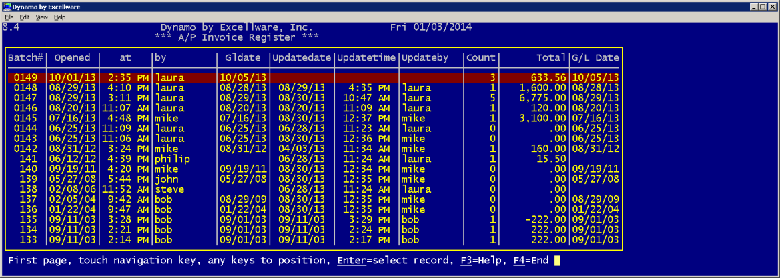Click the Updatedate column header
780x278 pixels.
302,58
